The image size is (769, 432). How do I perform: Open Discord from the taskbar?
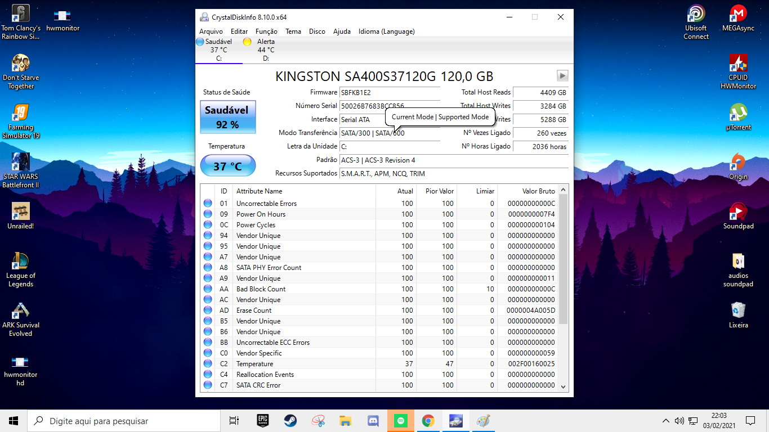click(x=373, y=421)
